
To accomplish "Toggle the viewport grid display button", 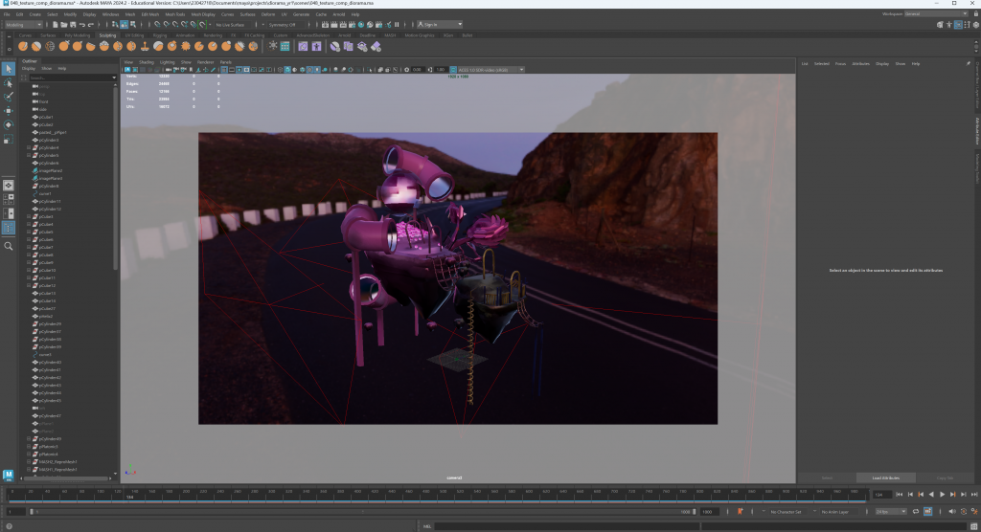I will point(223,70).
